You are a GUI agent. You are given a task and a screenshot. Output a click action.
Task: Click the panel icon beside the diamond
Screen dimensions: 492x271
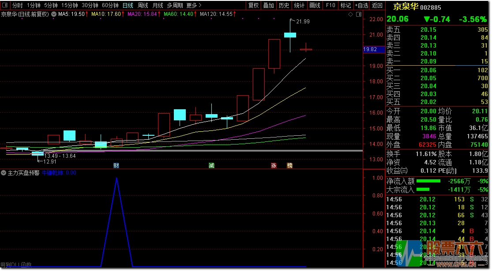(357, 14)
